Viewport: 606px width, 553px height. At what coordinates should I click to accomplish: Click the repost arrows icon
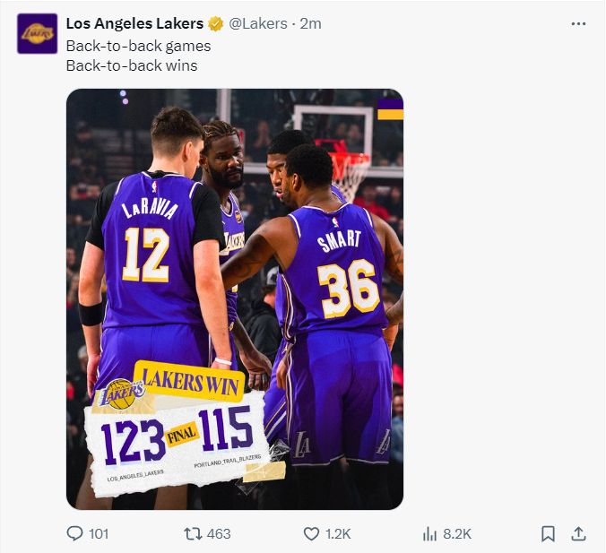point(193,533)
